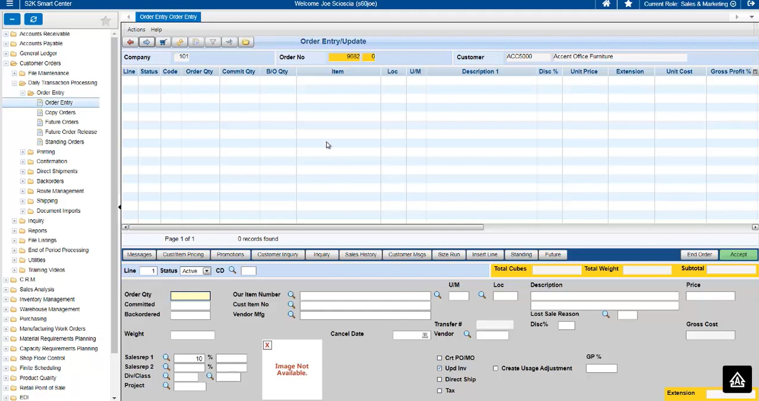Click the grid horizontal scrollbar thumb
Image resolution: width=759 pixels, height=401 pixels.
point(306,227)
